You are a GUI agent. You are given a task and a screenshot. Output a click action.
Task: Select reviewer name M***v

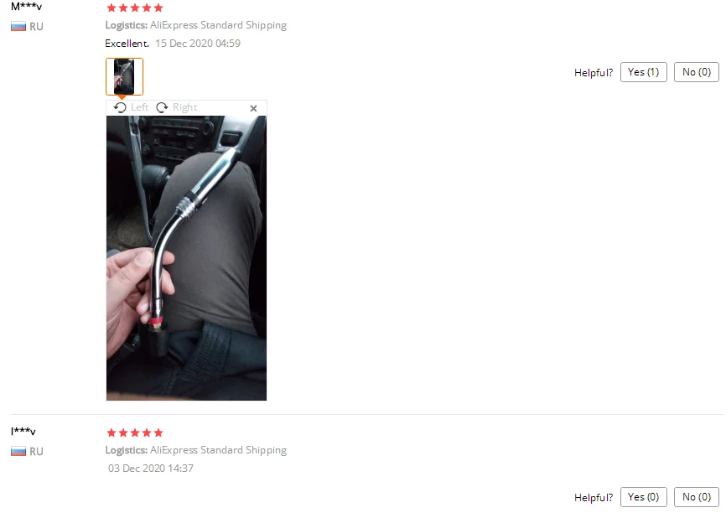click(x=26, y=7)
